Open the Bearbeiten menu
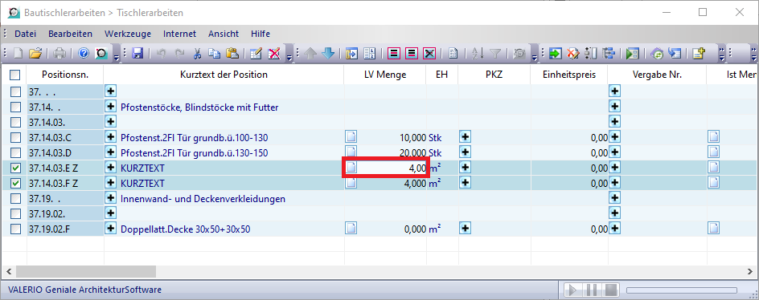 (x=70, y=34)
